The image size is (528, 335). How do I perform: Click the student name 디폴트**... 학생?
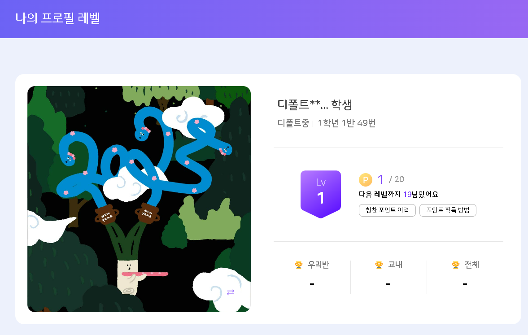click(314, 104)
